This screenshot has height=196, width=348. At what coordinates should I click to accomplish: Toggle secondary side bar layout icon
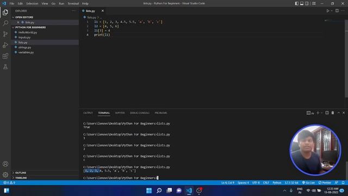coord(307,3)
